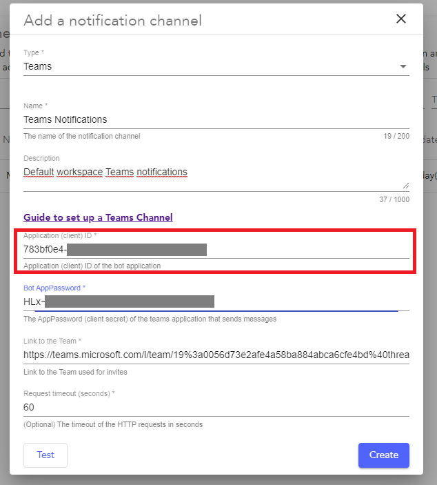Focus the Bot AppPassword field
The width and height of the screenshot is (437, 485).
216,301
